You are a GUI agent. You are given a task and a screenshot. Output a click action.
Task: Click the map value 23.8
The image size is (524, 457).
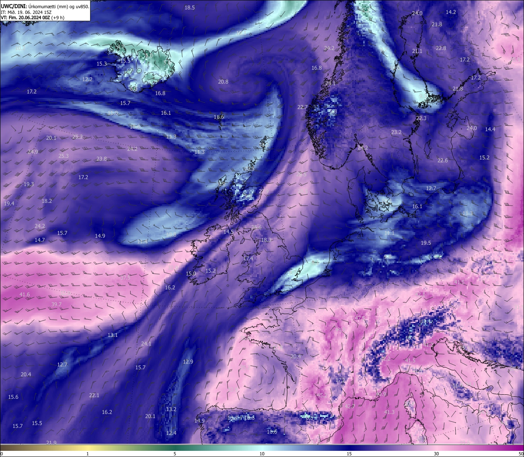tap(102, 159)
